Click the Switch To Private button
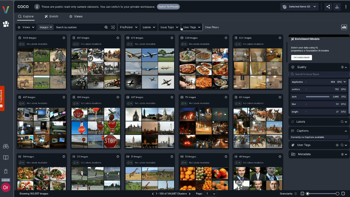The height and width of the screenshot is (197, 350). pos(168,7)
